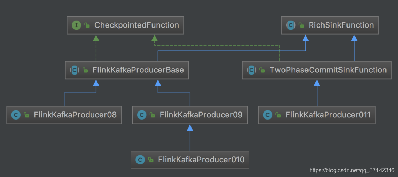This screenshot has width=398, height=177.
Task: Click the class icon on TwoPhaseCommitSinkFunction
Action: point(251,70)
